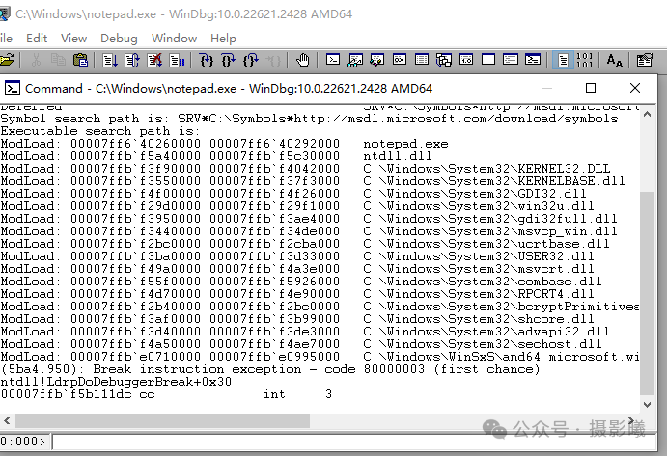Click the horizontal scrollbar thumb
Image resolution: width=667 pixels, height=456 pixels.
pos(162,420)
